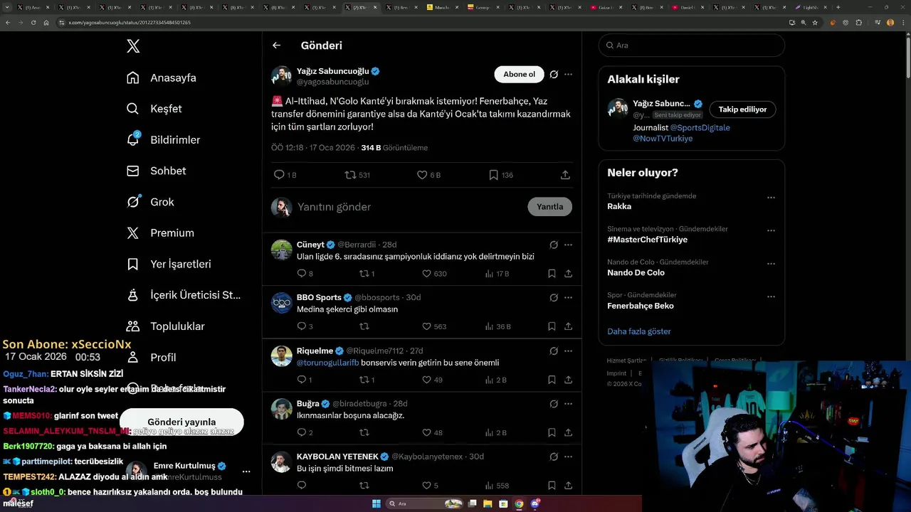The width and height of the screenshot is (911, 512).
Task: Click the Abone ol button
Action: point(519,74)
